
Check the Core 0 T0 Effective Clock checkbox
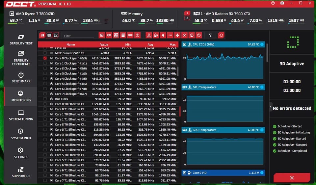pyautogui.click(x=45, y=104)
